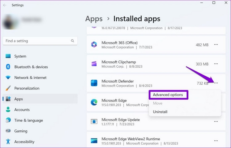Go to Personalization settings
Screen dimensions: 231x148
tap(40, 88)
